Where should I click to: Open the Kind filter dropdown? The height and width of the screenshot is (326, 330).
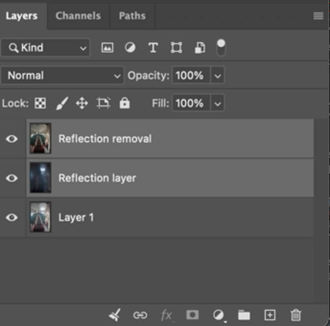pyautogui.click(x=46, y=47)
